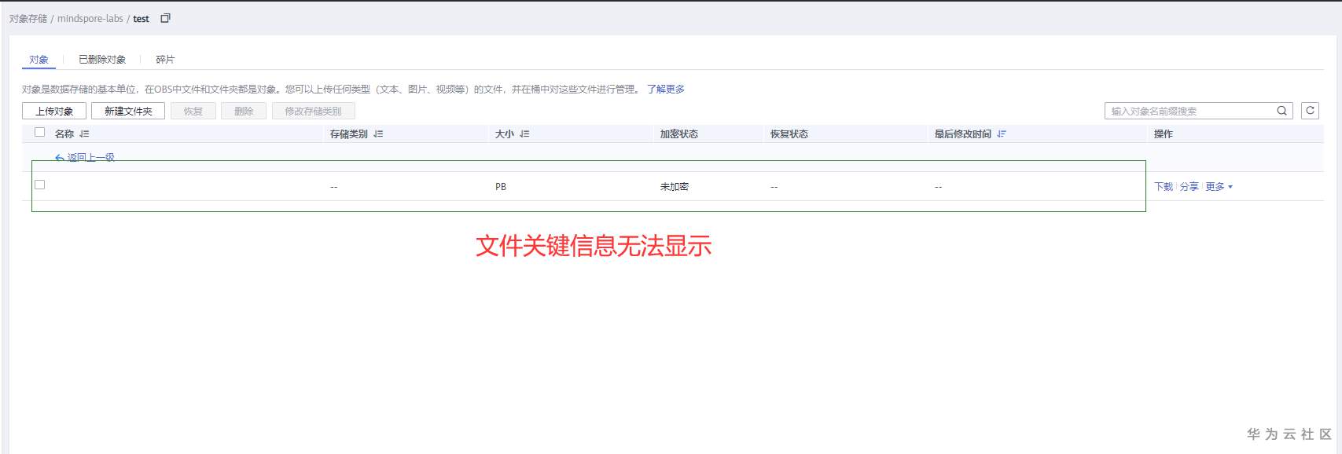Click test in the breadcrumb
The width and height of the screenshot is (1342, 454).
[141, 19]
